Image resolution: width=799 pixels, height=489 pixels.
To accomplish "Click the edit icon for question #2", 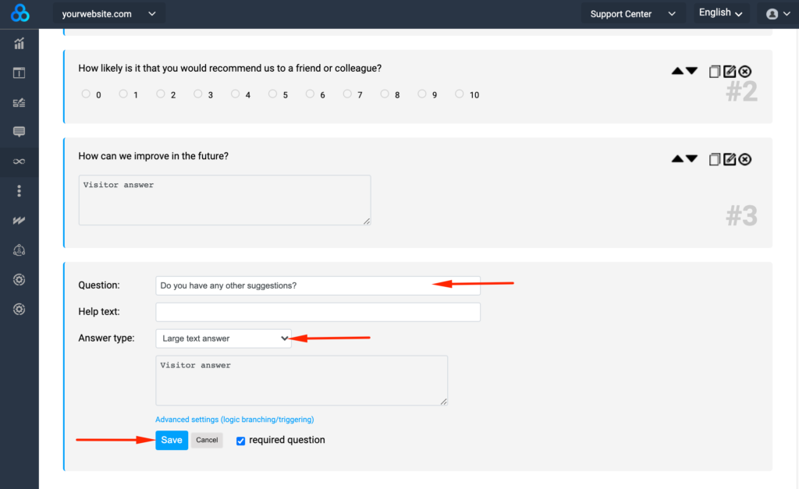I will click(x=730, y=72).
